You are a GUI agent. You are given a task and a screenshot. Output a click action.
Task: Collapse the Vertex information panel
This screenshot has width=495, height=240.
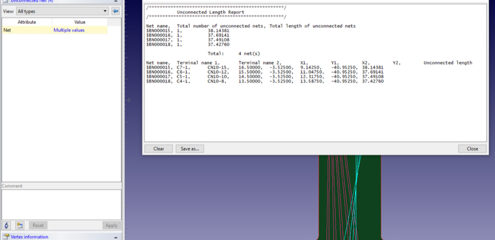[116, 237]
